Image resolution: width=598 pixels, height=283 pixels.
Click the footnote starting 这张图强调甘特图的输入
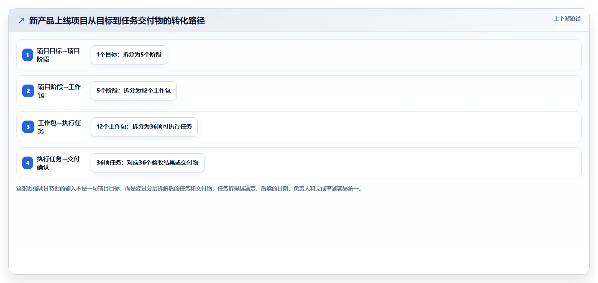[189, 189]
